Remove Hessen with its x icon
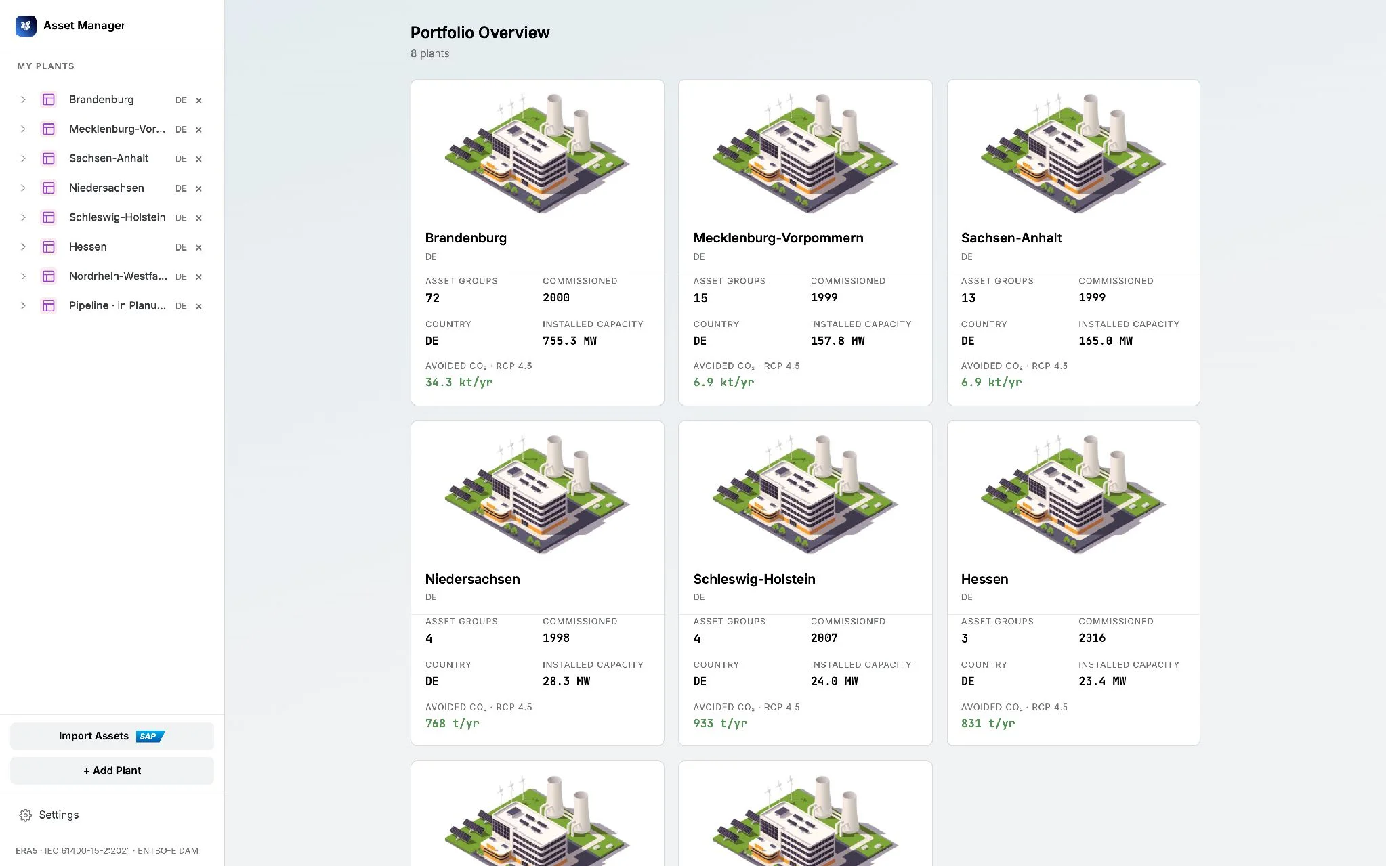 [x=198, y=247]
